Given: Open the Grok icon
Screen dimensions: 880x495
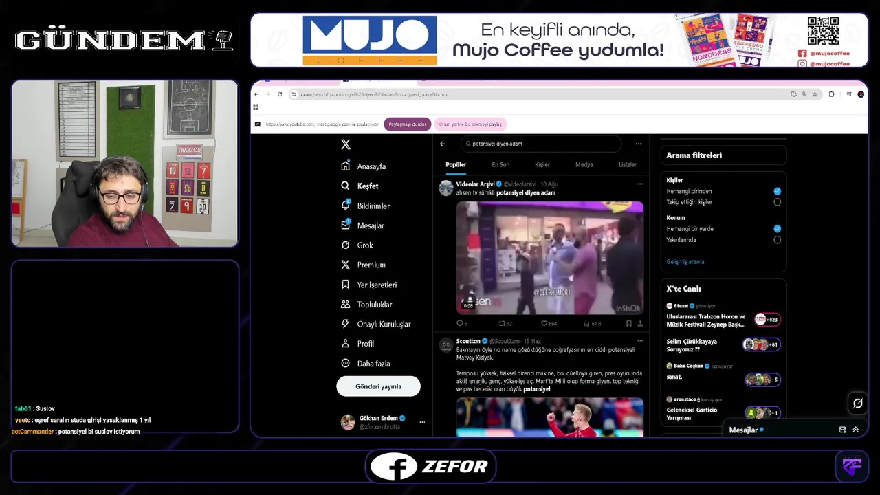Looking at the screenshot, I should coord(346,245).
